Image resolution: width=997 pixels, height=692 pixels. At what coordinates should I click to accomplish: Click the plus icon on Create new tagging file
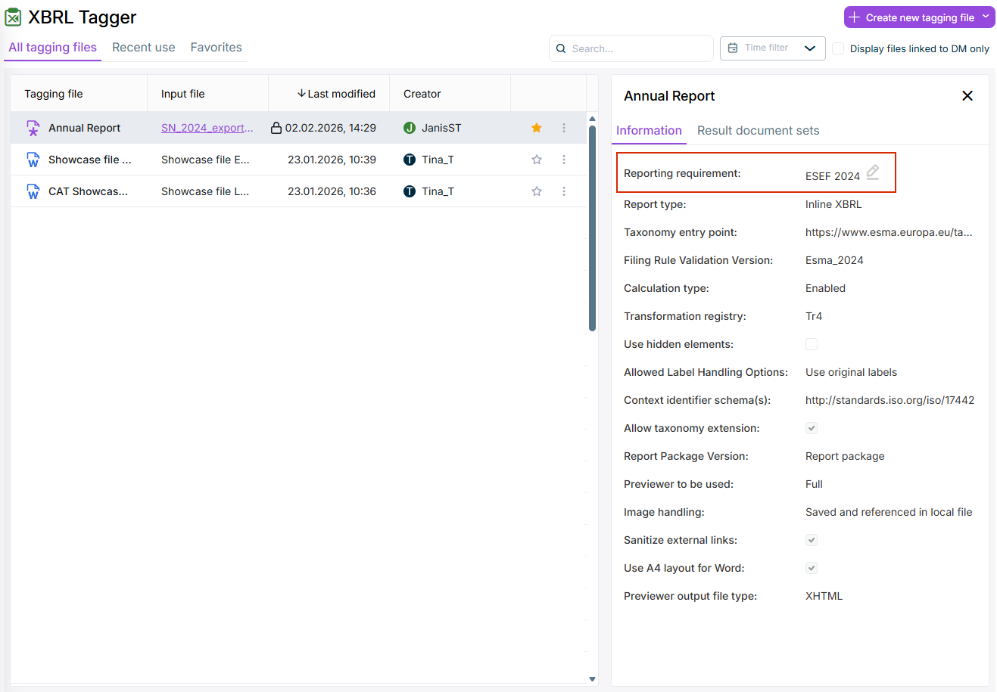click(x=855, y=17)
